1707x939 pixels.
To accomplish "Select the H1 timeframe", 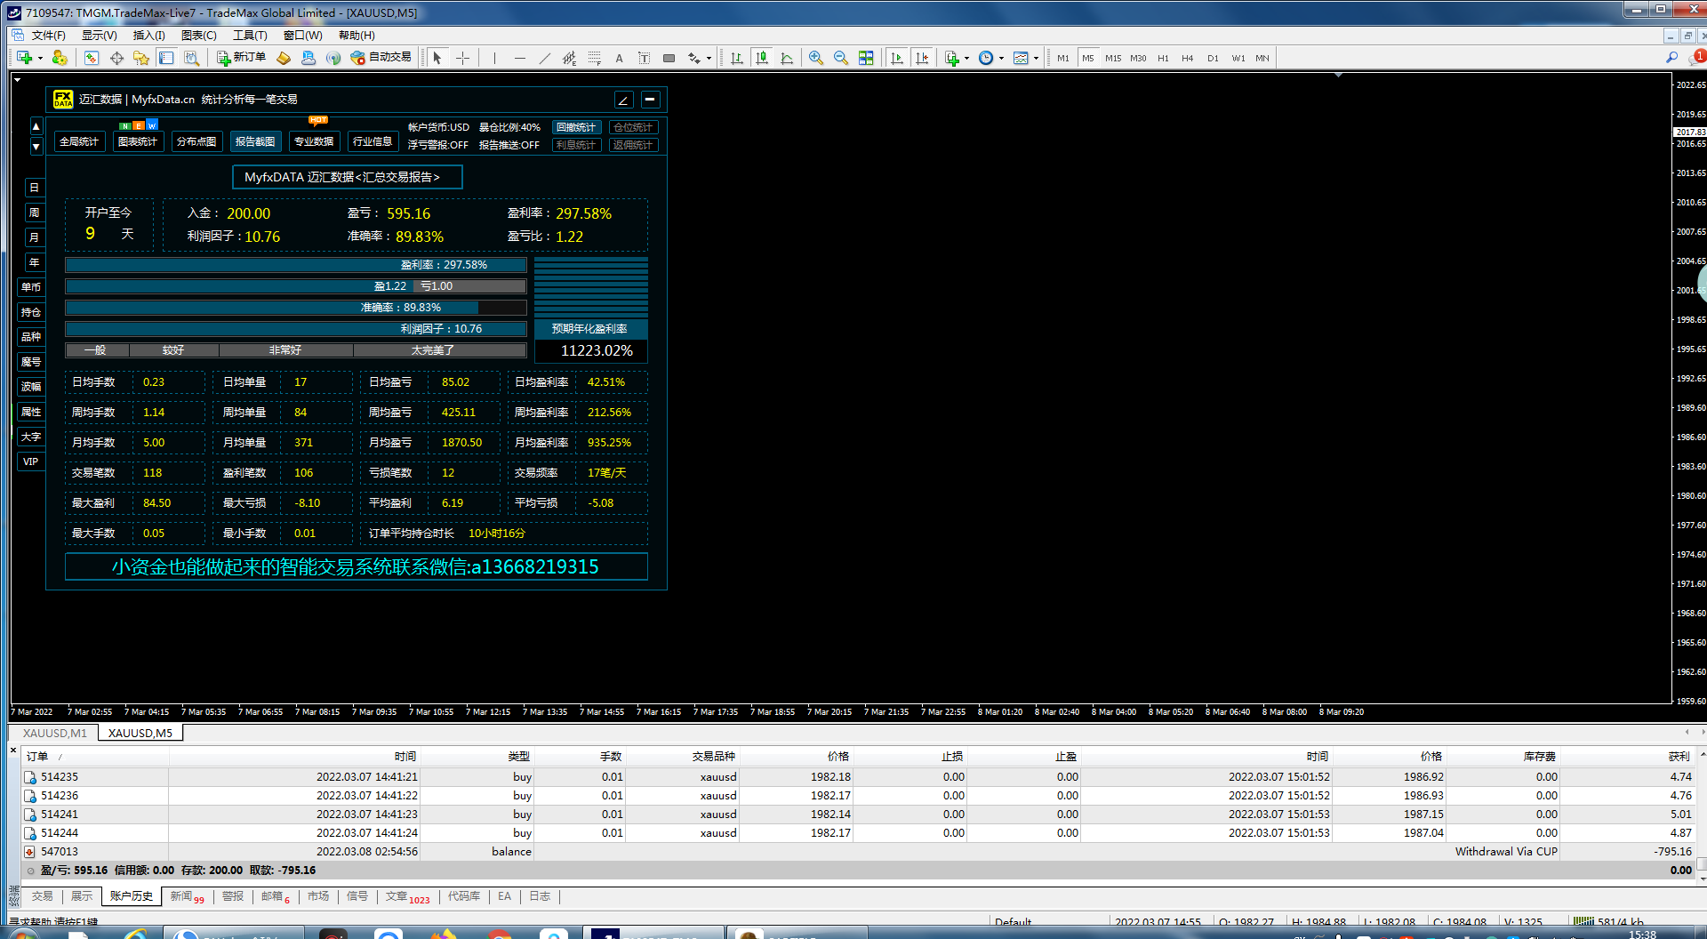I will [1163, 58].
